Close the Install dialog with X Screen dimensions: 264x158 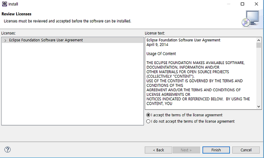(256, 4)
